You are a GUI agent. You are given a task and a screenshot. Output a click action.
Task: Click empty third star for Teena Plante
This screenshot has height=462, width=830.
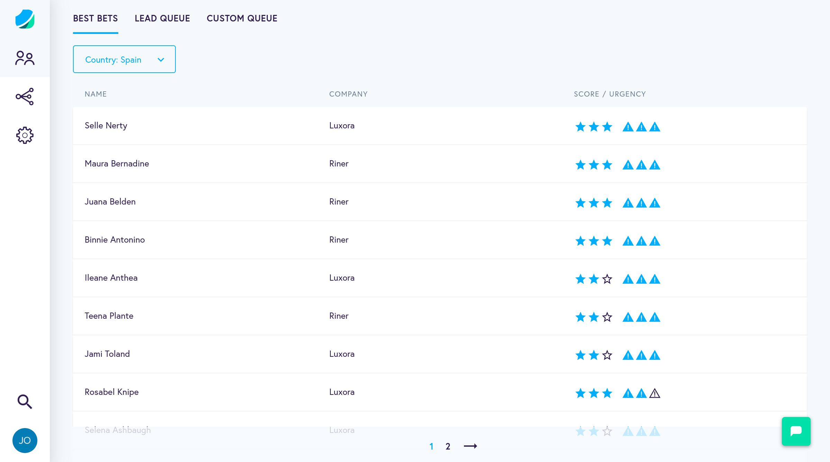point(607,317)
